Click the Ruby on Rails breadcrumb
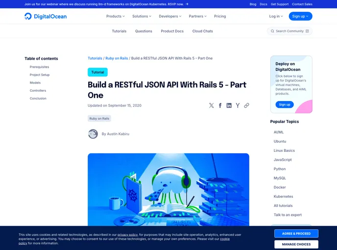Image resolution: width=337 pixels, height=250 pixels. (117, 58)
